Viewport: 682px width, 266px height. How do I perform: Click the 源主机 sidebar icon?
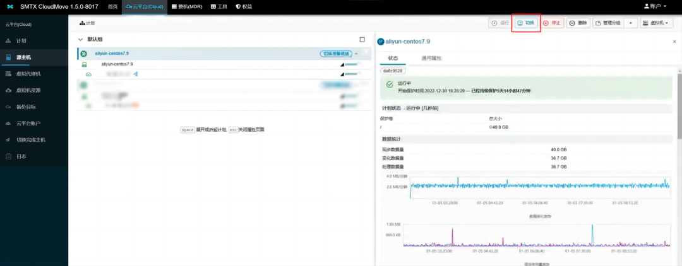(9, 57)
